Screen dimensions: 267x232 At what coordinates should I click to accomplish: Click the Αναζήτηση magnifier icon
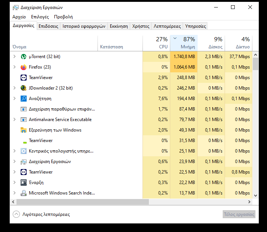pyautogui.click(x=24, y=99)
